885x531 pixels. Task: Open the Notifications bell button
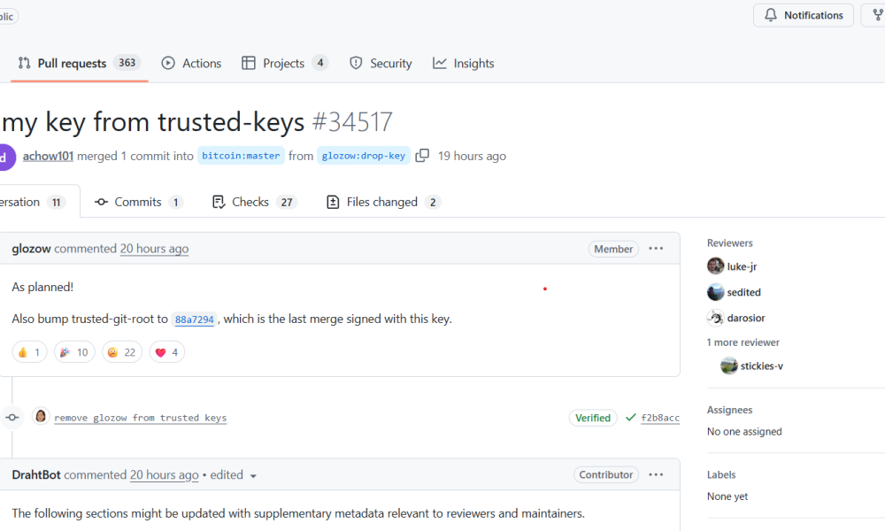[x=804, y=15]
